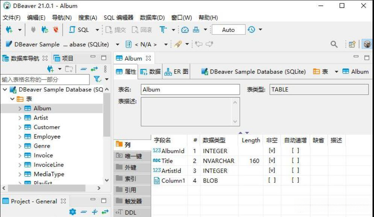Click the create folder icon in navigator
Image resolution: width=374 pixels, height=217 pixels.
click(x=69, y=69)
